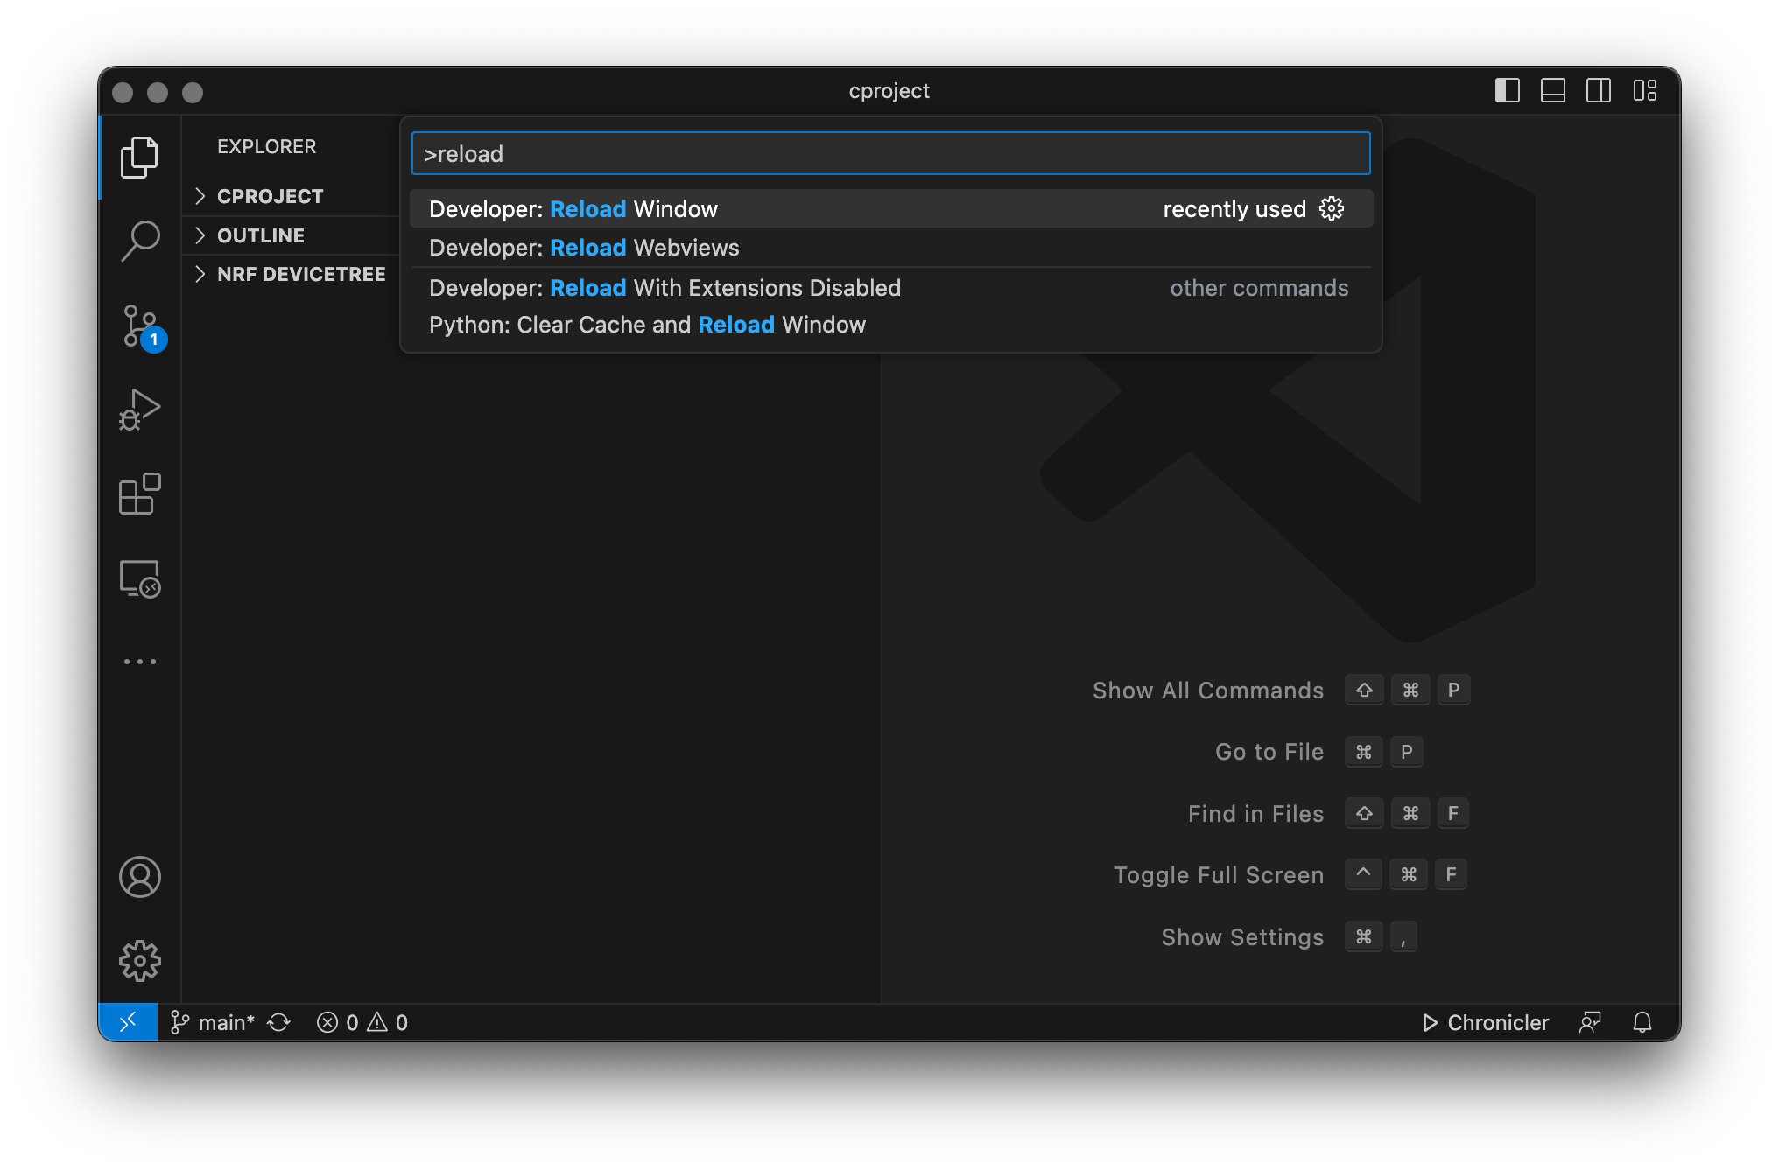Expand the OUTLINE section
Viewport: 1779px width, 1171px height.
(x=261, y=235)
